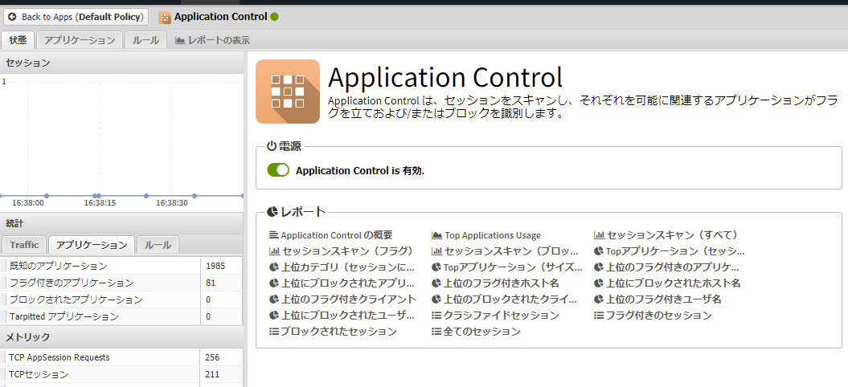Open the ルール top tab

tap(145, 40)
